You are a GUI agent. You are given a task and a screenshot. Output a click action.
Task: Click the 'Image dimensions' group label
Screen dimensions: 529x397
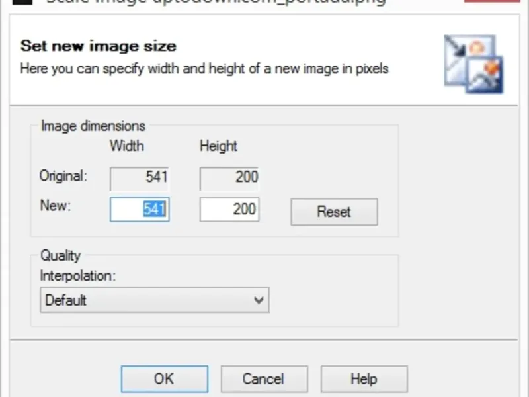(x=93, y=126)
